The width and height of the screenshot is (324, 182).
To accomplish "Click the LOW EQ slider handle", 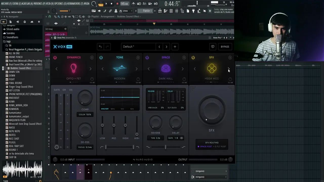I will click(x=103, y=125).
